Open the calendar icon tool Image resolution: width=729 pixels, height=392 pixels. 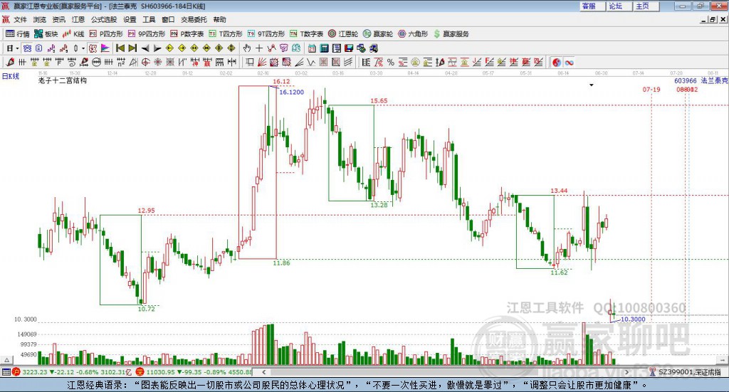(x=312, y=48)
